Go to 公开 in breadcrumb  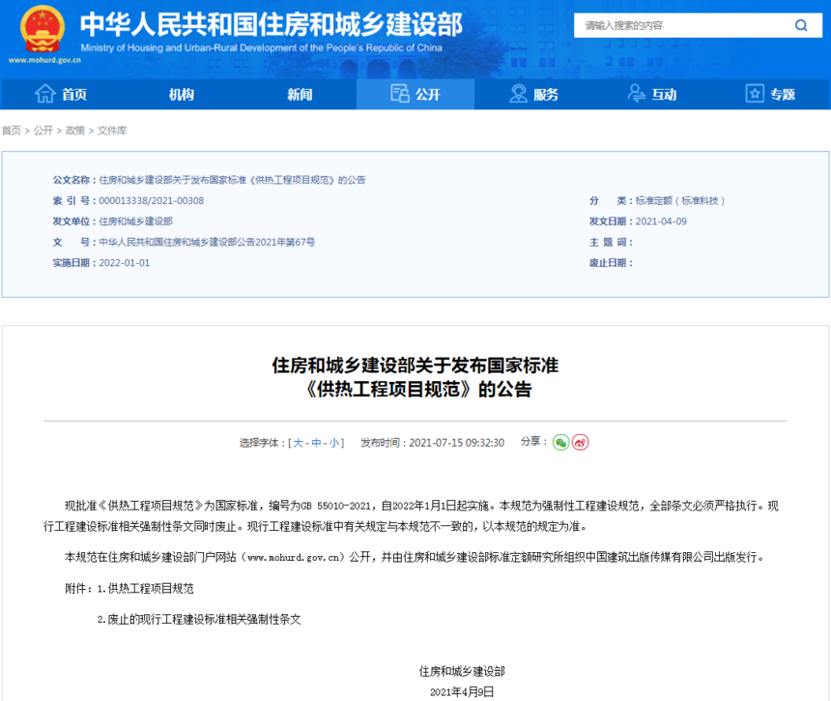pyautogui.click(x=43, y=131)
